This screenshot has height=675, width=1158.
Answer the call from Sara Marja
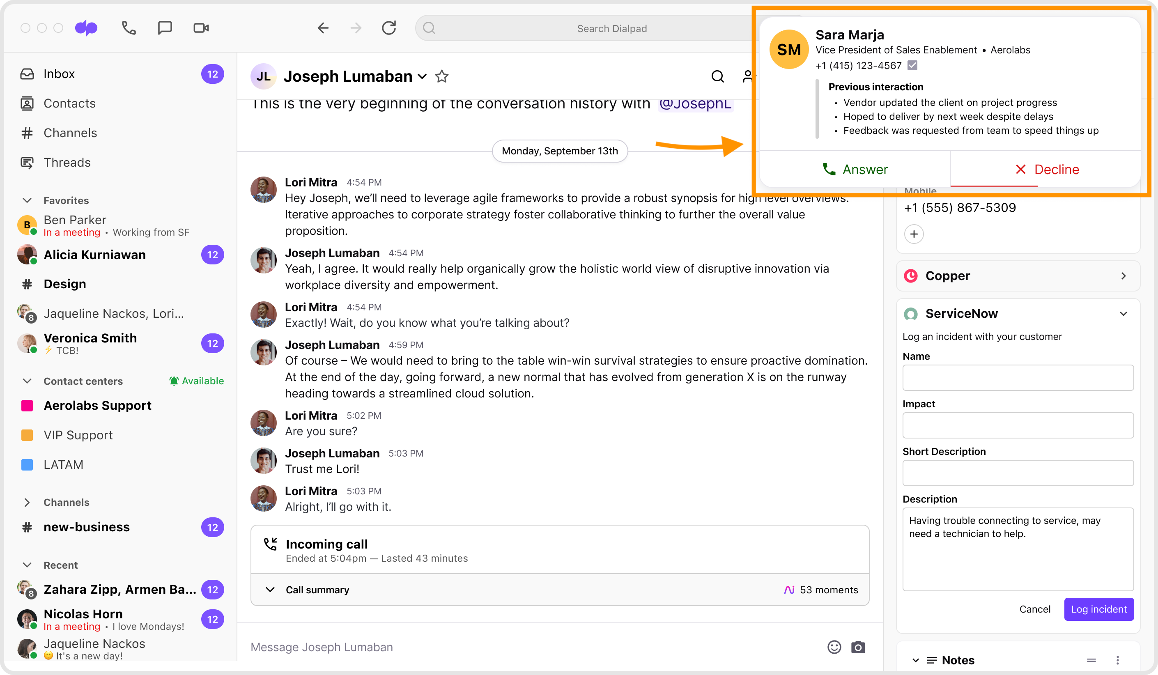(855, 169)
